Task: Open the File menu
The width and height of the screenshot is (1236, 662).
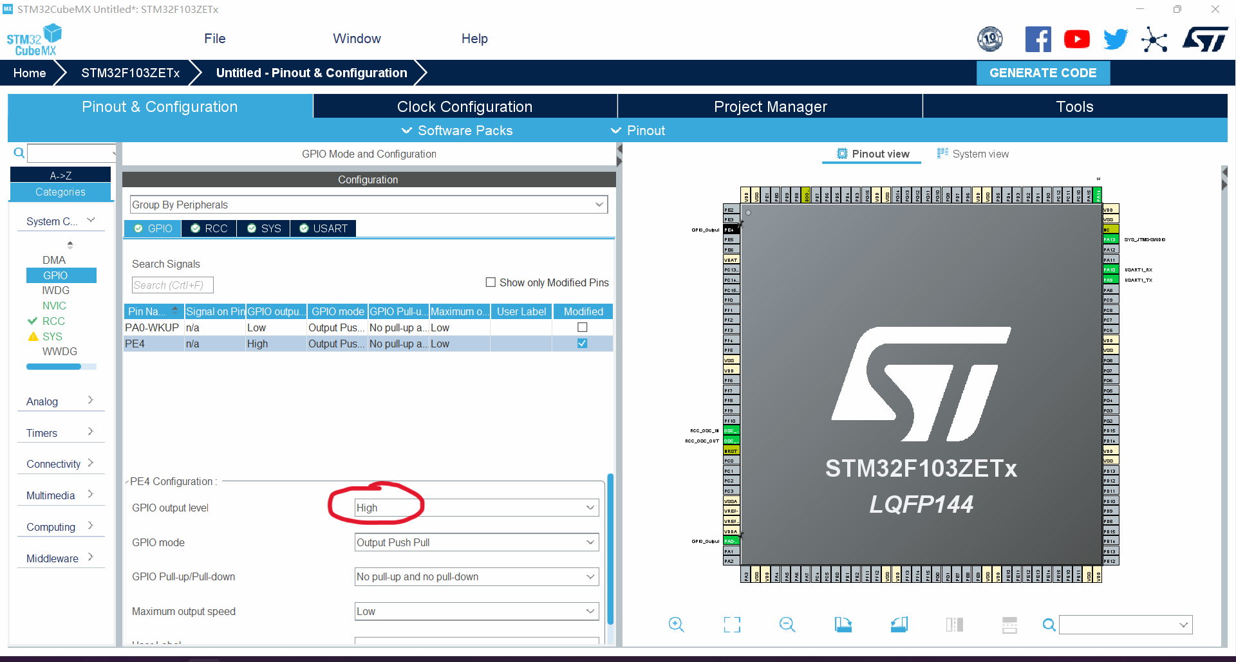Action: point(215,39)
